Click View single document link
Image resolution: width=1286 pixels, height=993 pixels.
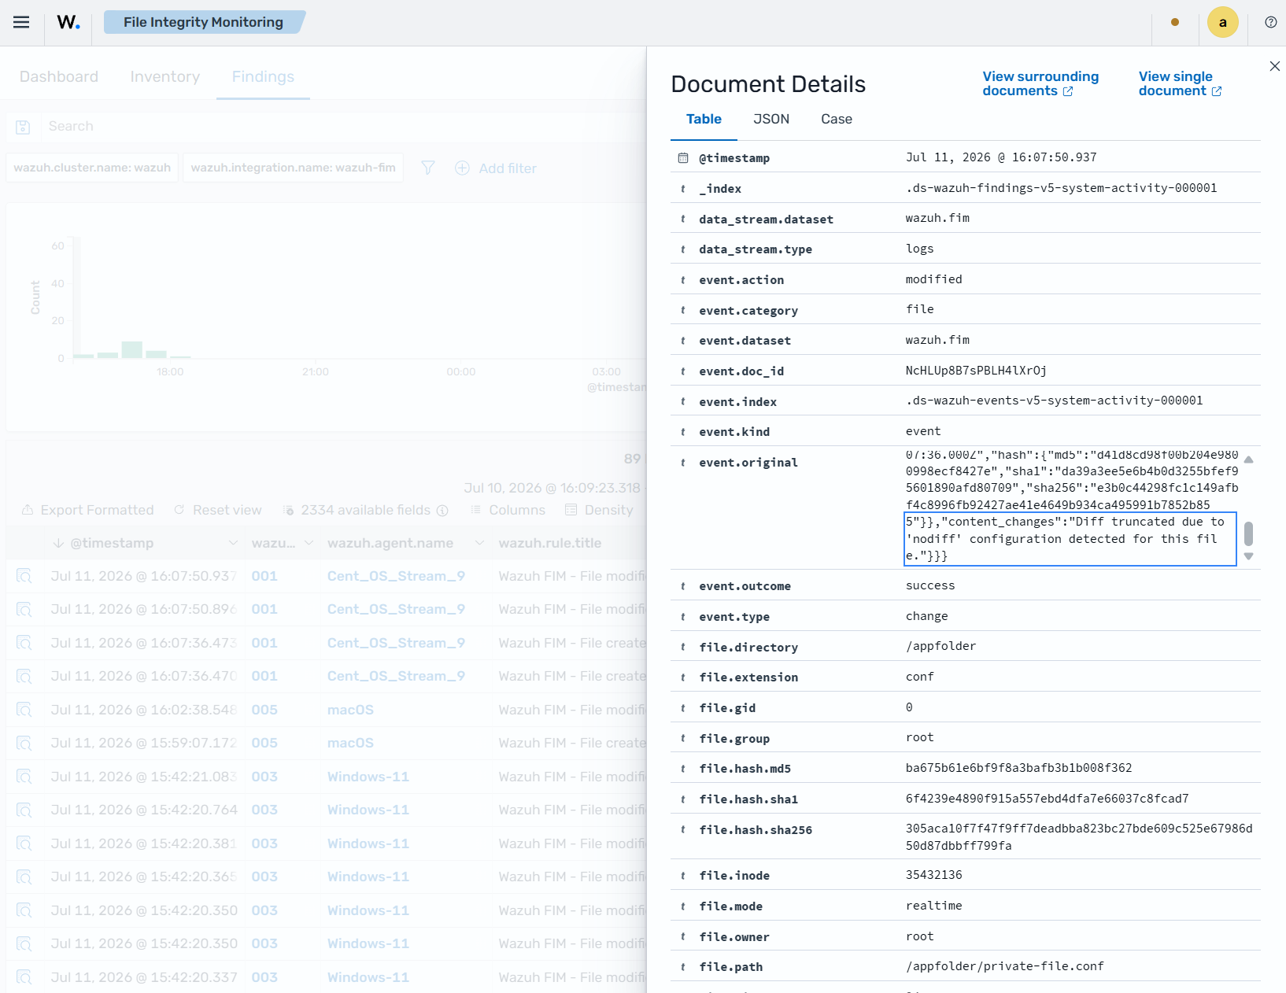[x=1180, y=83]
